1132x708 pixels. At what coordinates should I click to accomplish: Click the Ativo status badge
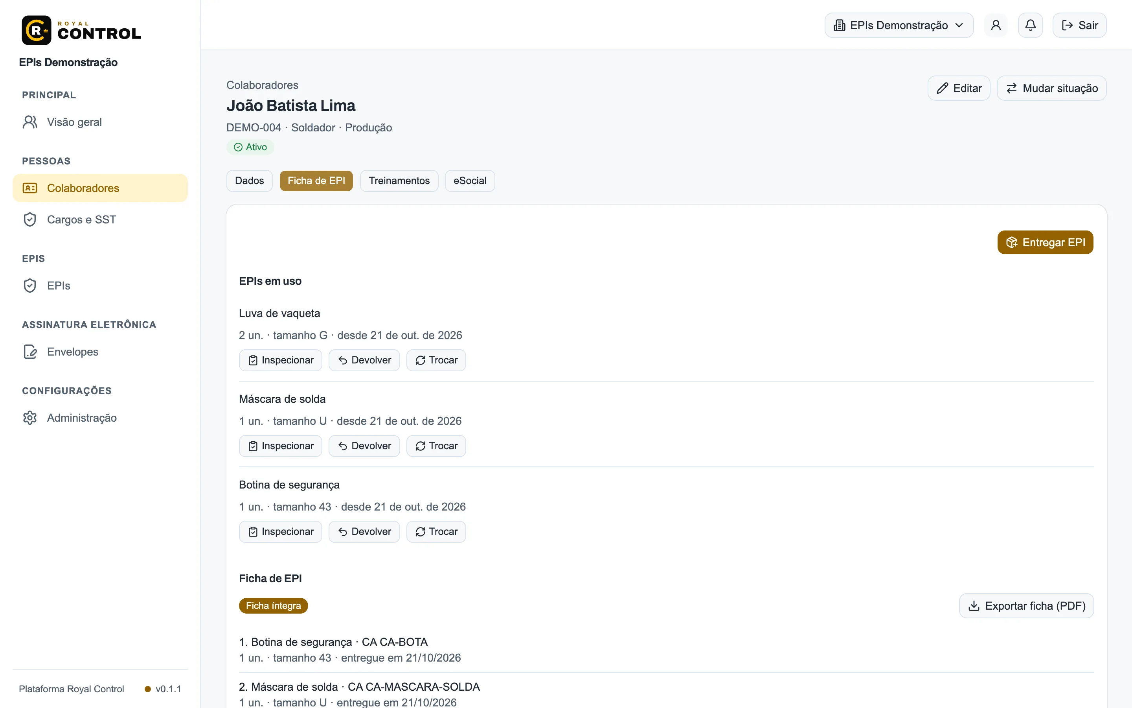(250, 147)
